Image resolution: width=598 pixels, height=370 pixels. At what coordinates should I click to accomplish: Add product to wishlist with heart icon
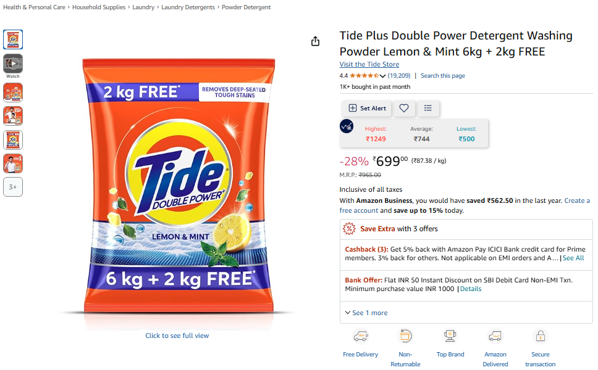click(404, 108)
